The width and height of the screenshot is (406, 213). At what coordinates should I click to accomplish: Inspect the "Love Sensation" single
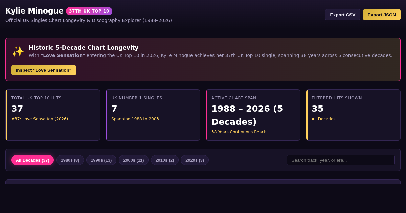pyautogui.click(x=44, y=70)
